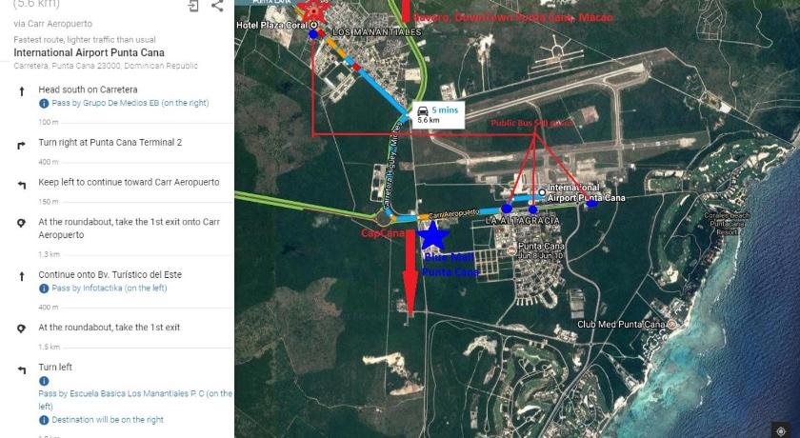Click the keep-left arrow icon for Carr Aeropuerto step

[x=21, y=185]
